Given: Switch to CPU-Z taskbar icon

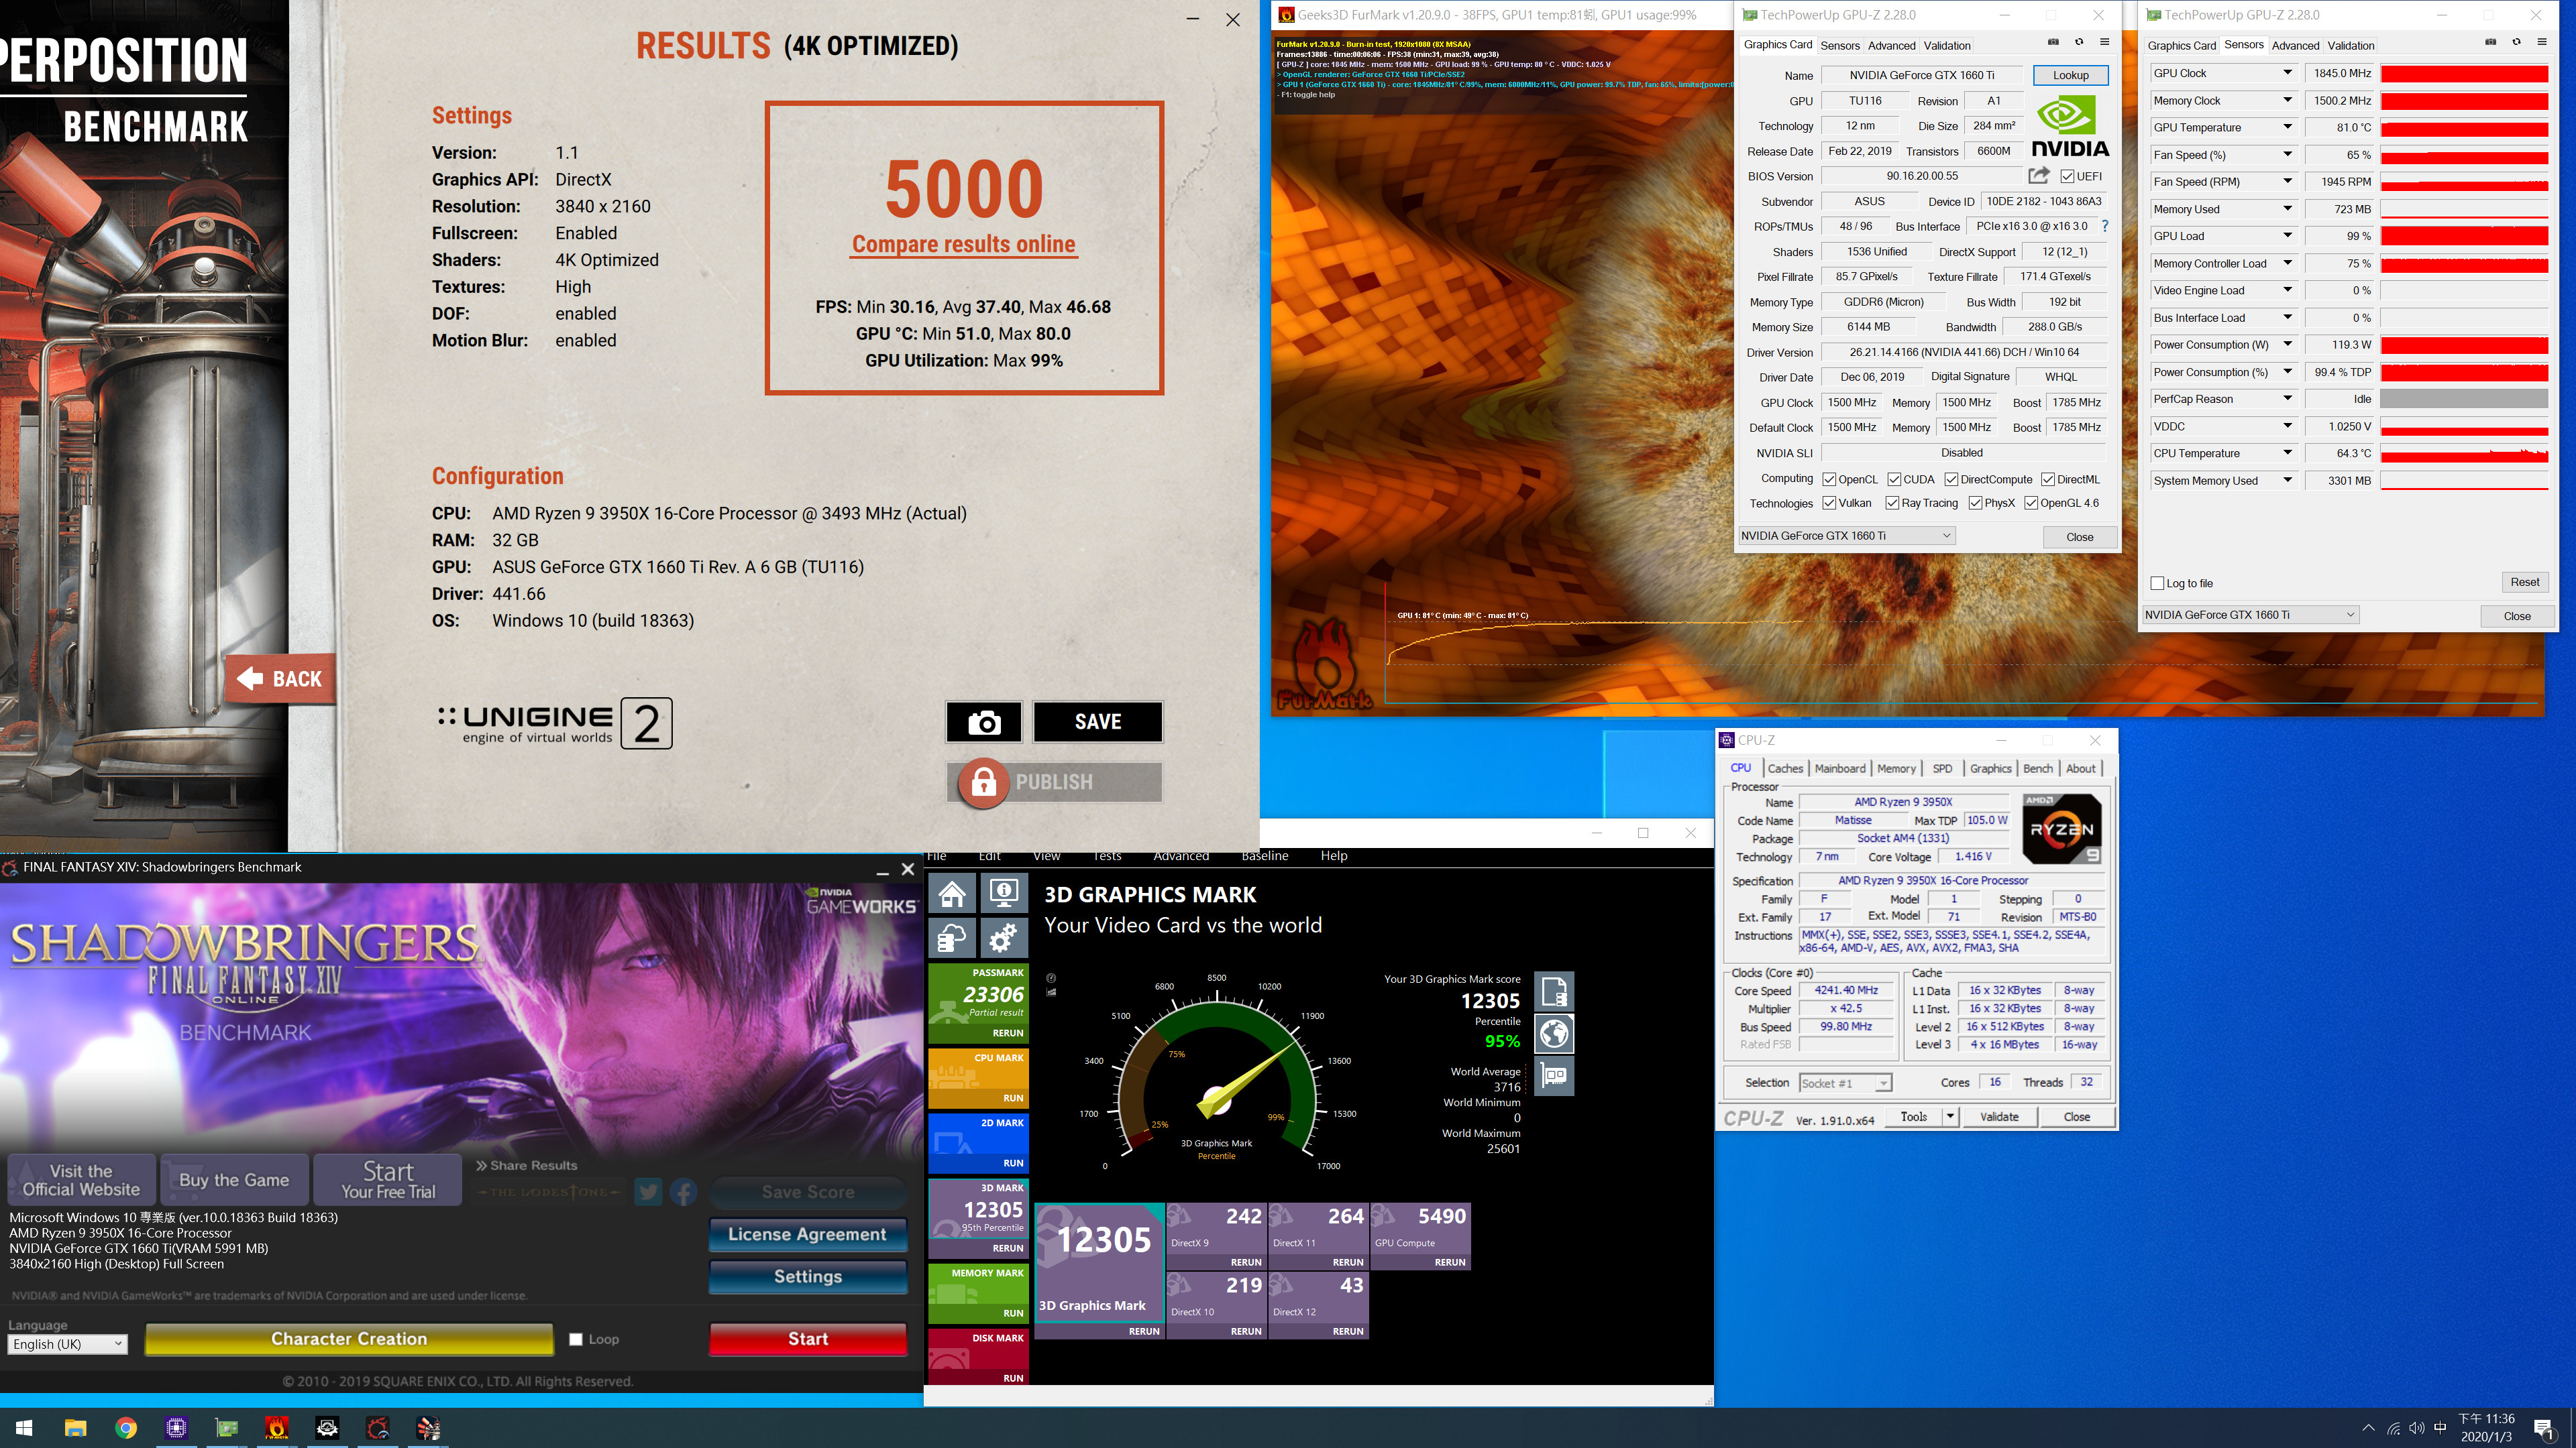Looking at the screenshot, I should pyautogui.click(x=176, y=1428).
